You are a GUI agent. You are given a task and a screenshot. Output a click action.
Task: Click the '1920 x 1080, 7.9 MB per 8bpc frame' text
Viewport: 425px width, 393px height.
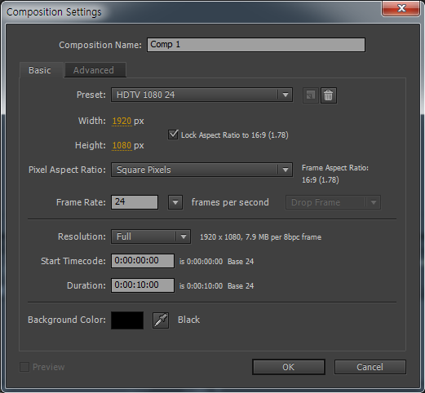pyautogui.click(x=260, y=237)
